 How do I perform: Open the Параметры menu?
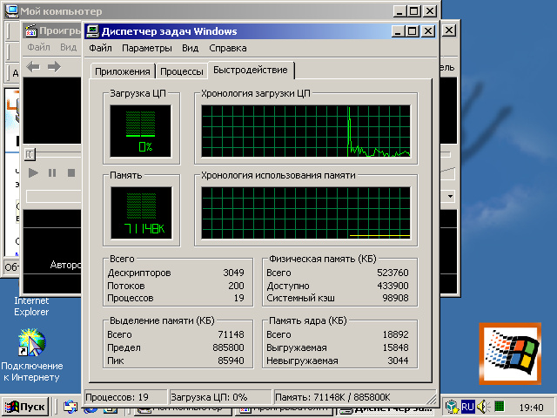pyautogui.click(x=146, y=48)
